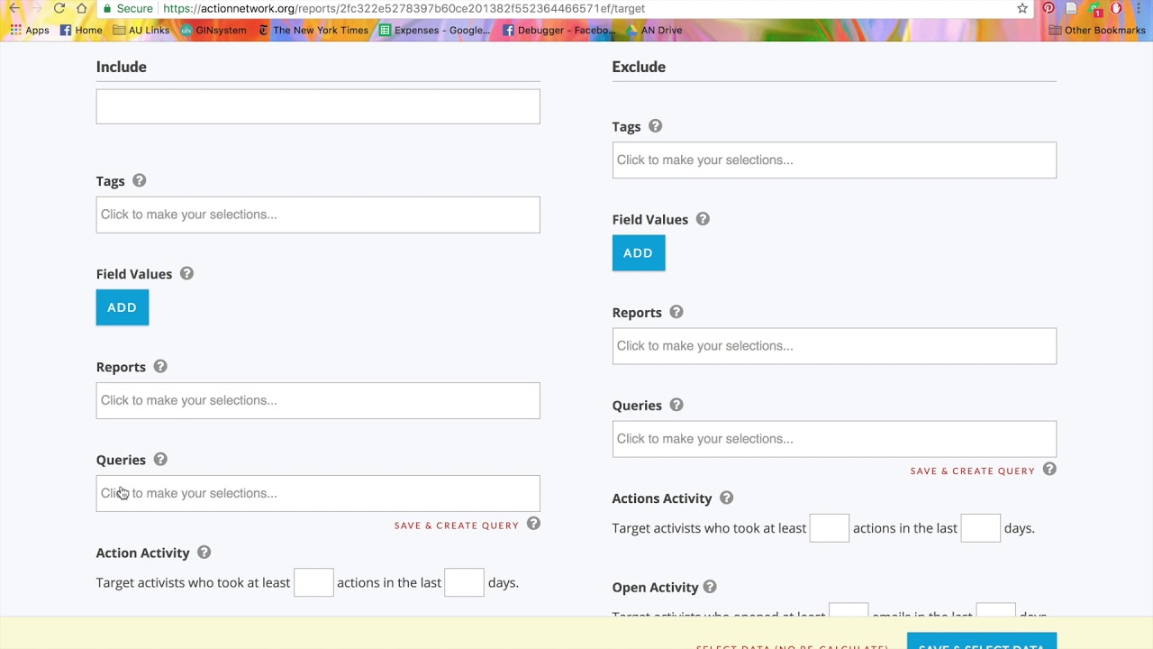This screenshot has height=649, width=1153.
Task: Open the Include Tags selection box
Action: [318, 215]
